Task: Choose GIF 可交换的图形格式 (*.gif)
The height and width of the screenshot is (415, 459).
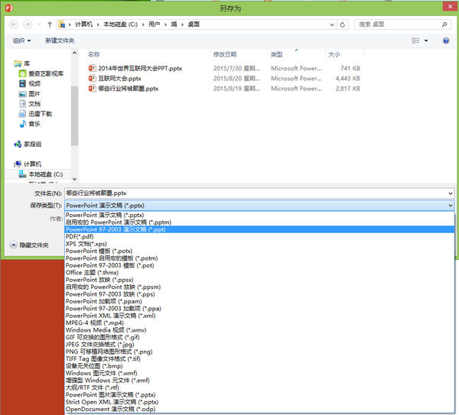Action: tap(259, 337)
